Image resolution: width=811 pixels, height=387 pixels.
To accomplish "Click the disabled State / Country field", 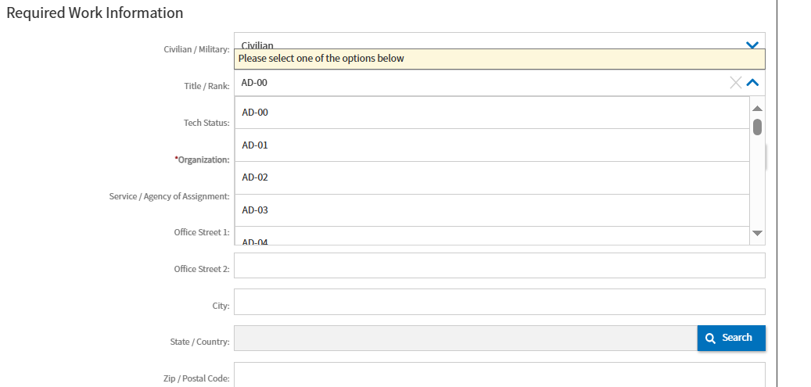I will (465, 339).
